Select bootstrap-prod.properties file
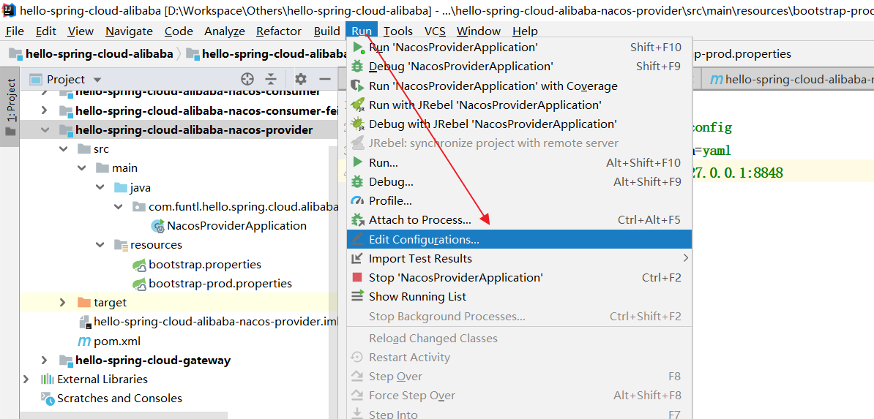 pyautogui.click(x=220, y=284)
